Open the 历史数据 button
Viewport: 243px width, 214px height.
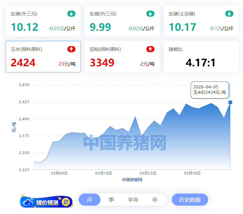pyautogui.click(x=190, y=200)
